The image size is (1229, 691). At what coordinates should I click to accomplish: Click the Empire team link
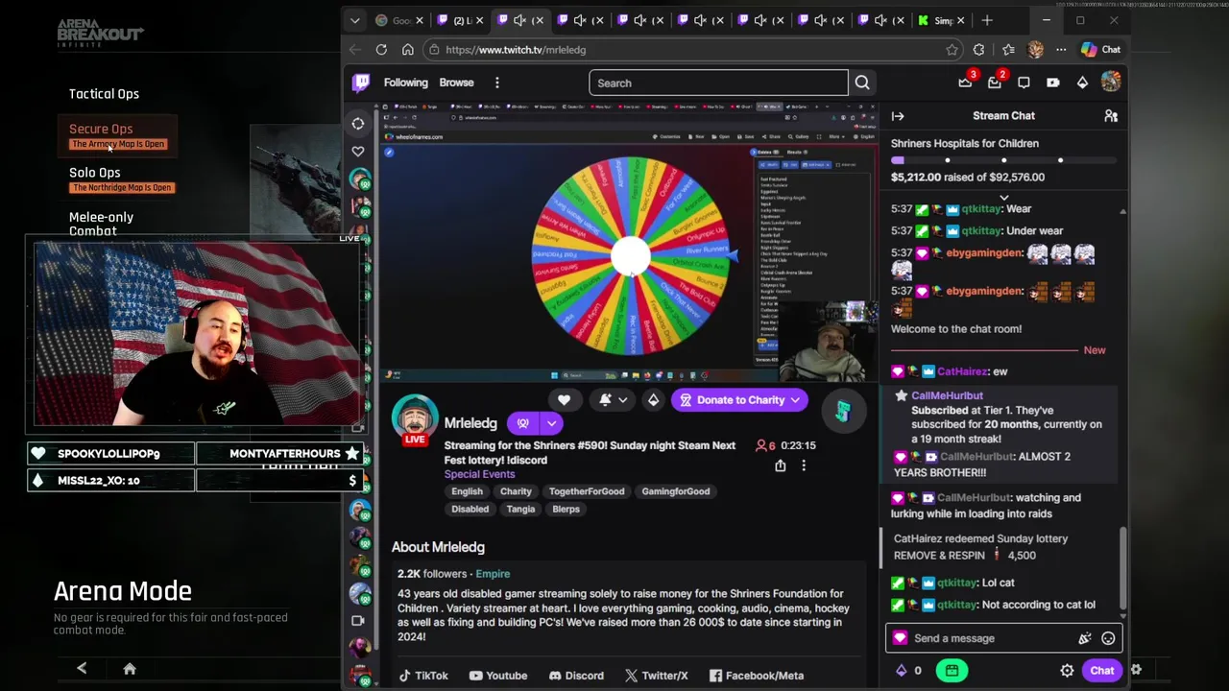pos(493,574)
